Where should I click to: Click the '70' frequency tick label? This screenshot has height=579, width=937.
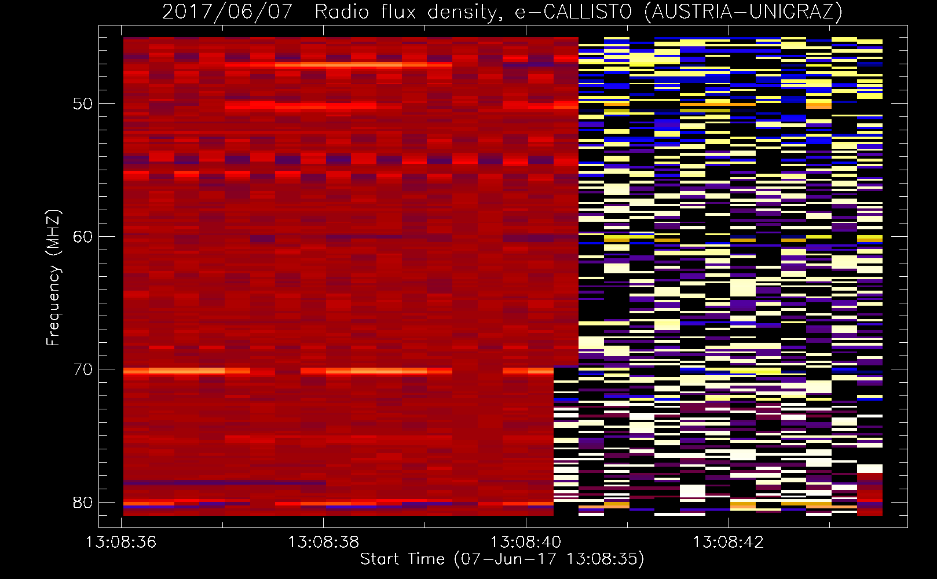click(83, 369)
